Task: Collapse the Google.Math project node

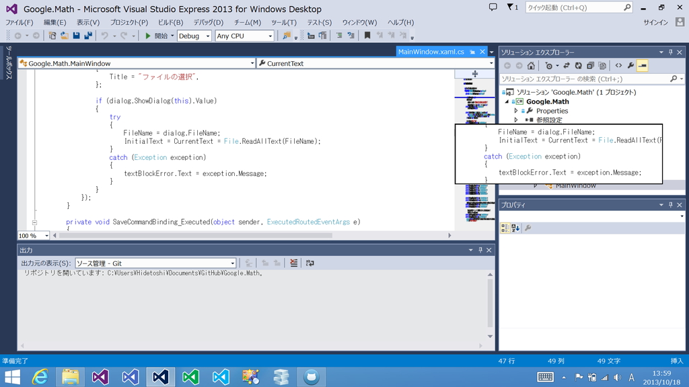Action: 507,102
